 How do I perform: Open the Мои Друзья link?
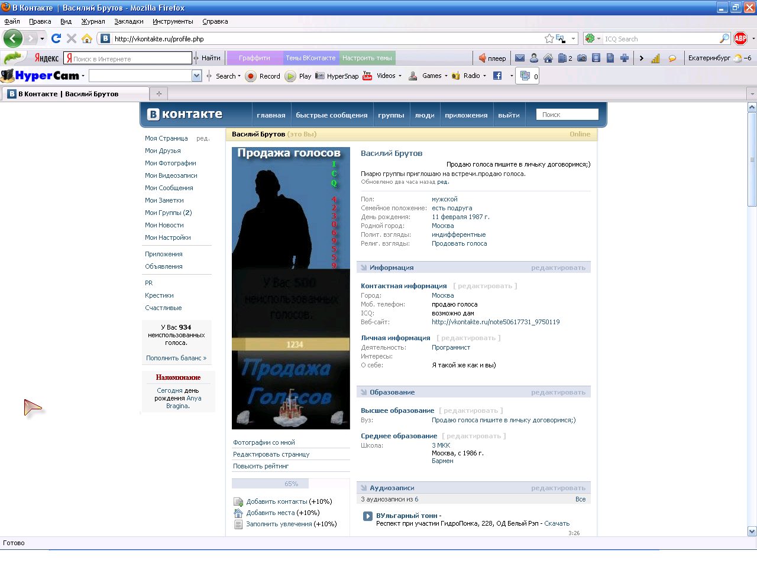[x=163, y=151]
